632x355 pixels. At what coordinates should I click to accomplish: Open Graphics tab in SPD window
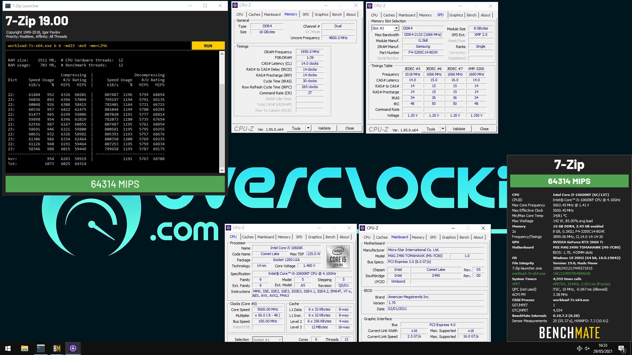[456, 15]
